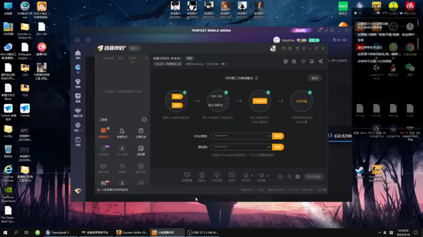The image size is (423, 237).
Task: Open the mode switch pill beside companion logo
Action: point(134,48)
